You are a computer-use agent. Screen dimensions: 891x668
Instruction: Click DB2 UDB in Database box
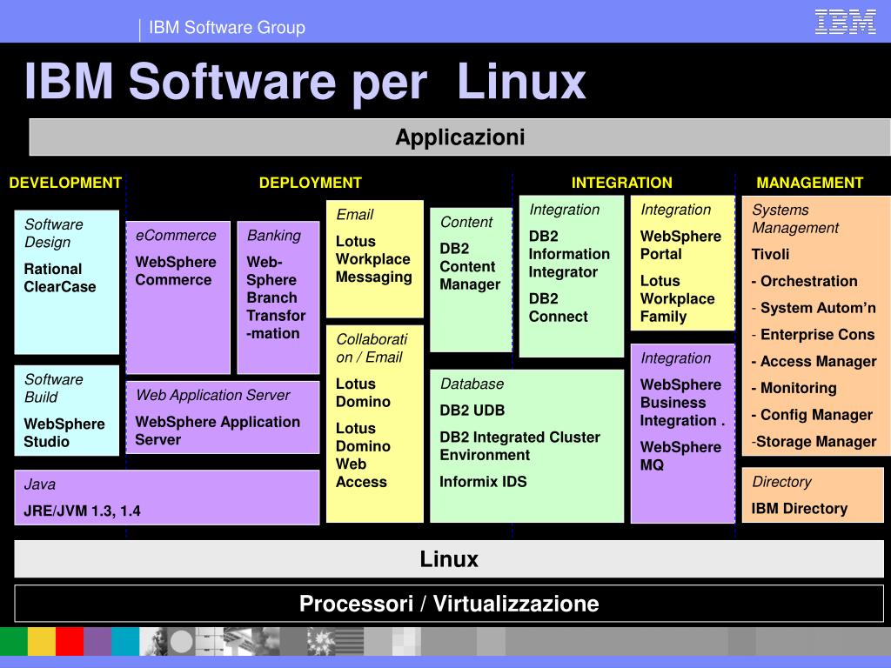[x=472, y=411]
